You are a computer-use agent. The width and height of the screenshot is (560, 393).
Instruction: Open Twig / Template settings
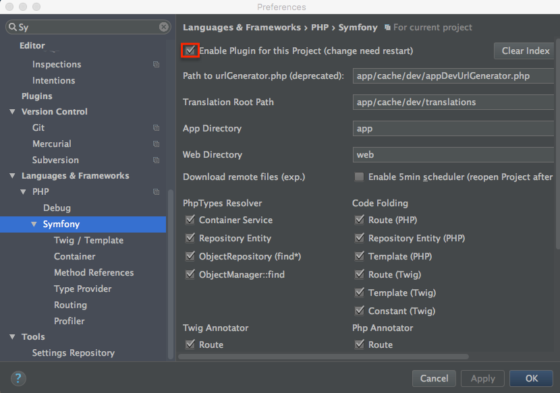click(88, 240)
